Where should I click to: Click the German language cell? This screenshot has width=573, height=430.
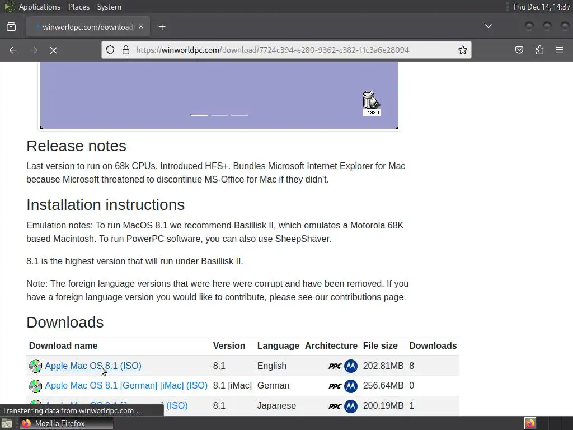273,385
